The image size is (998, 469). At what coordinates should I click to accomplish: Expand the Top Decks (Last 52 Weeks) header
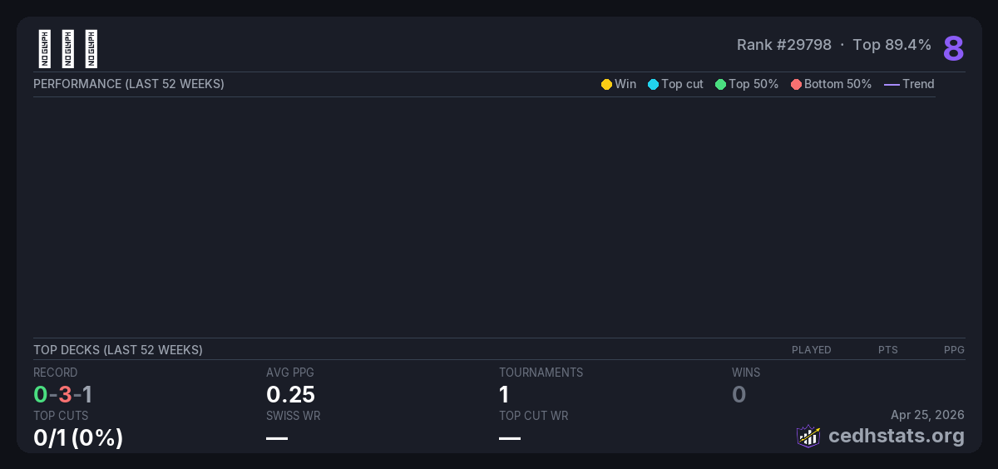coord(118,350)
